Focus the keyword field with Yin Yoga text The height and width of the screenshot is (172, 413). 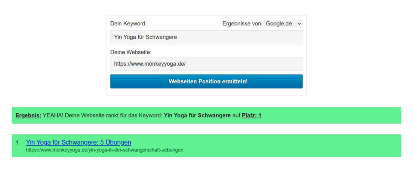[206, 37]
